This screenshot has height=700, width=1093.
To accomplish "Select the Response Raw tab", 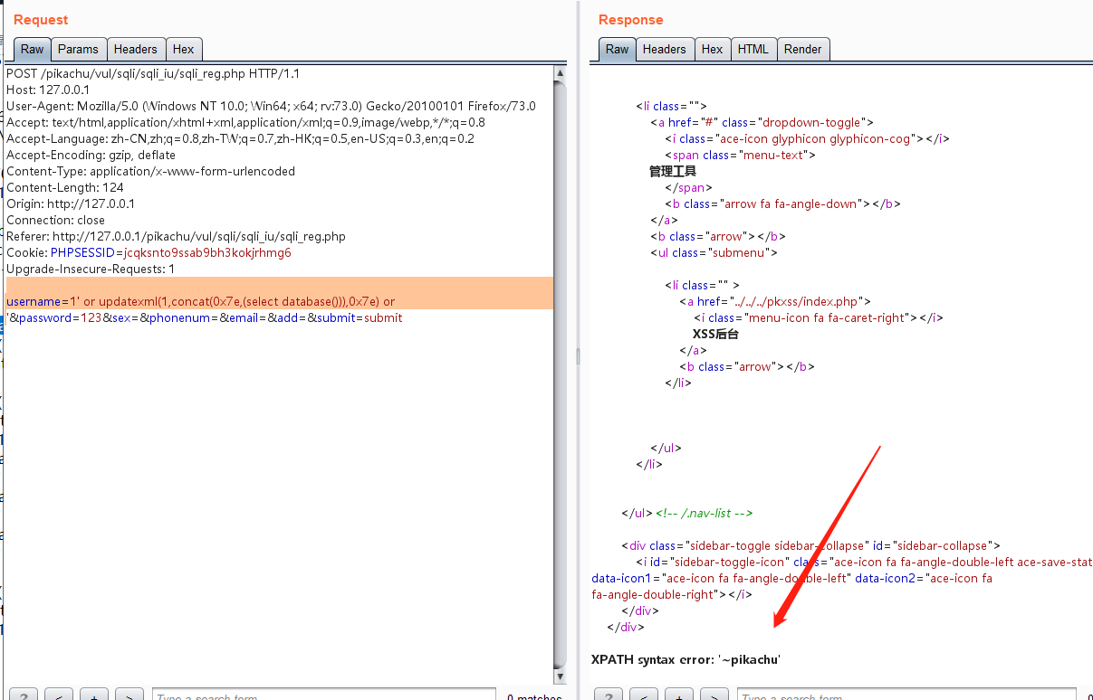I will pyautogui.click(x=618, y=50).
